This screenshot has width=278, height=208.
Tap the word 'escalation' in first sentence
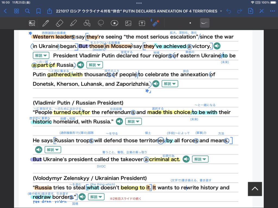pyautogui.click(x=183, y=37)
